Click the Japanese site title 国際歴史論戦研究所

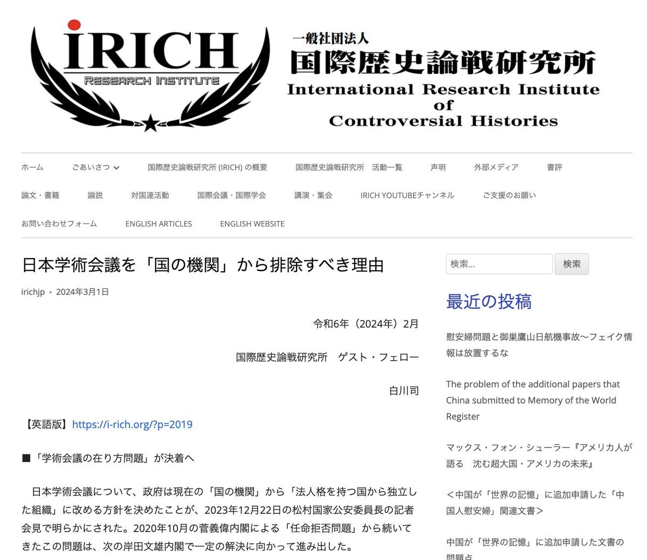tap(443, 62)
